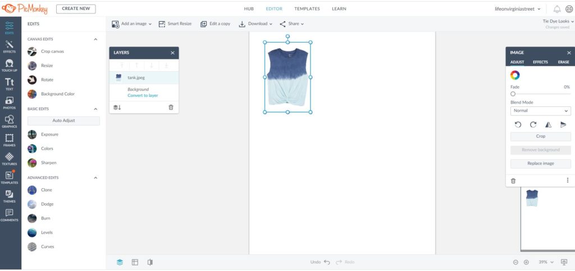The height and width of the screenshot is (271, 575).
Task: Open the Download dropdown menu
Action: (255, 24)
